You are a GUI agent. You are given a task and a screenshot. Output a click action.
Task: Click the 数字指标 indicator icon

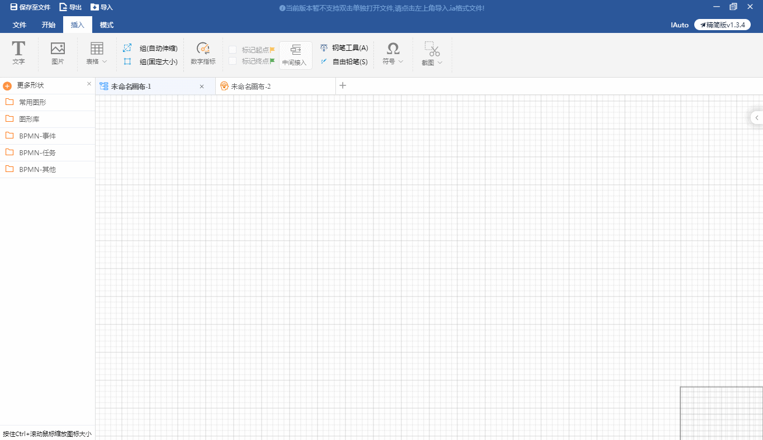pyautogui.click(x=203, y=49)
